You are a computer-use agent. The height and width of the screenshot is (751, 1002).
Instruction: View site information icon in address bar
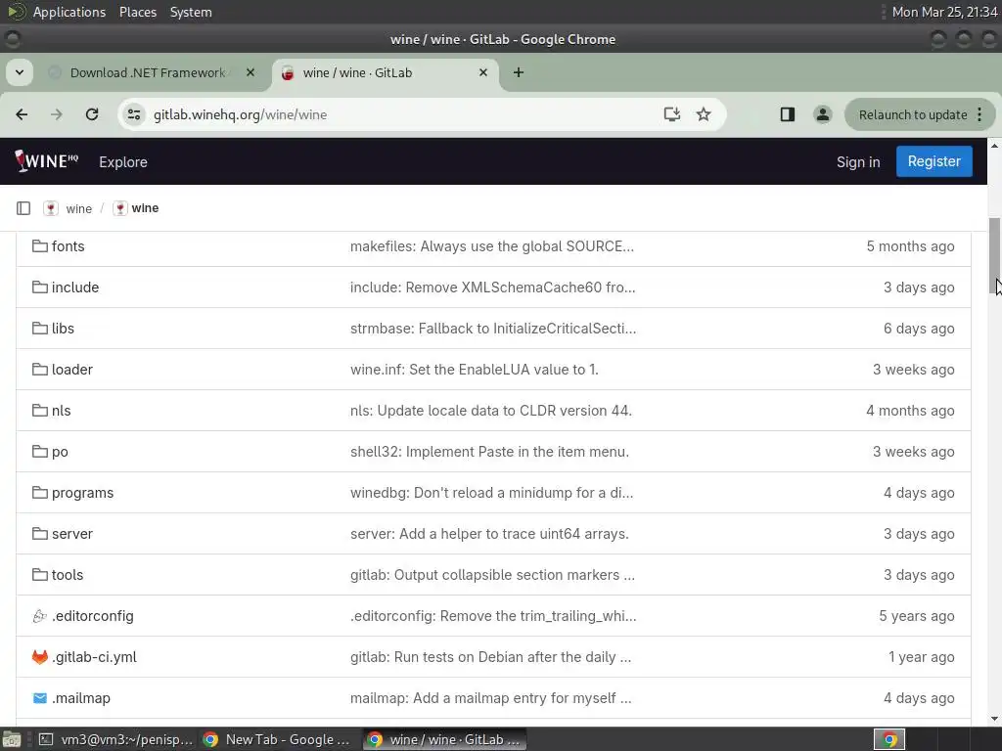133,114
